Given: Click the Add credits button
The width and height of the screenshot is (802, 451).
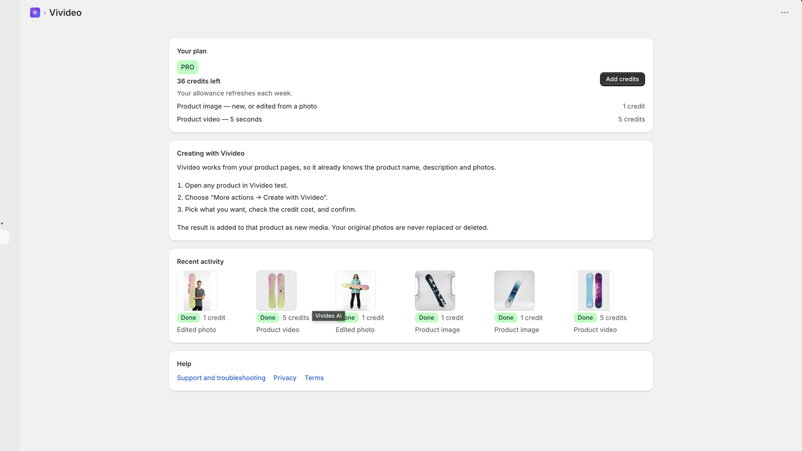Looking at the screenshot, I should [x=622, y=79].
